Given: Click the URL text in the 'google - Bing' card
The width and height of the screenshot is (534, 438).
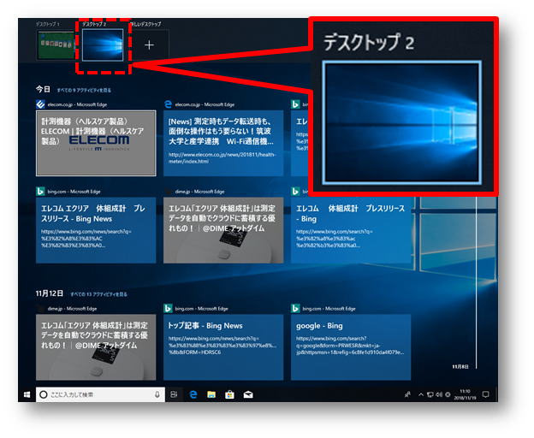Looking at the screenshot, I should point(350,346).
